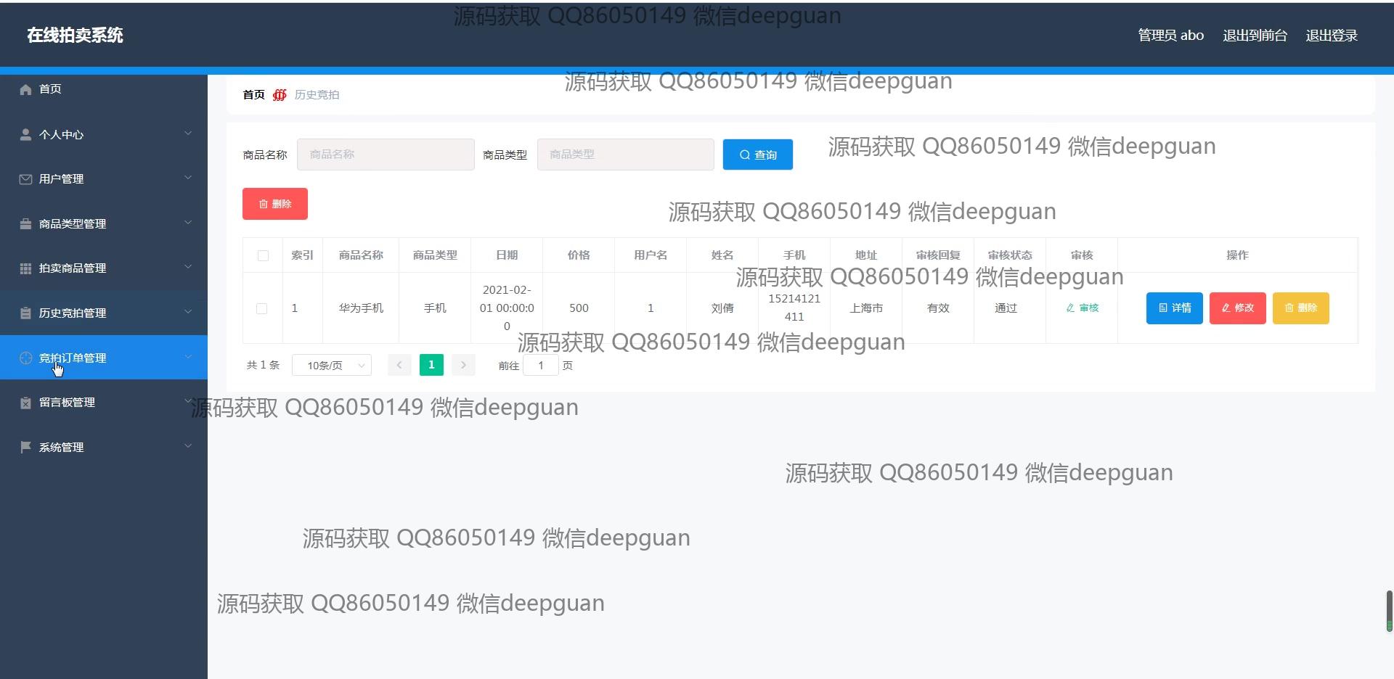Click the 商品名称 search input field
This screenshot has height=679, width=1394.
pyautogui.click(x=386, y=155)
